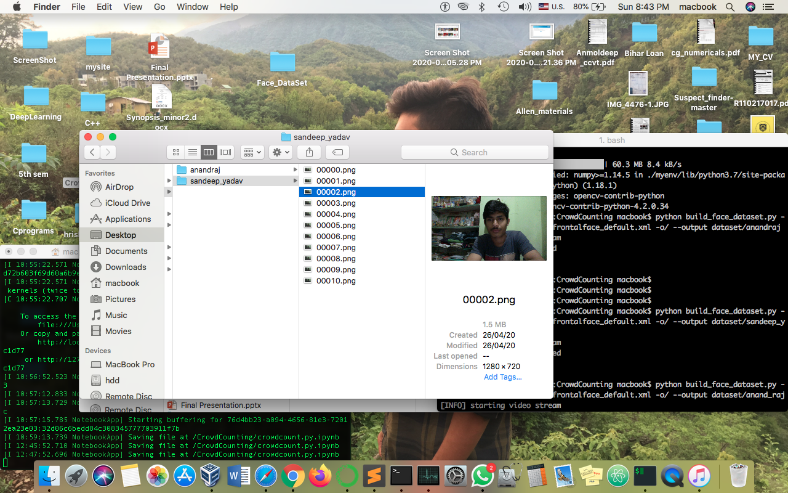Open Final Presentation.pptx on desktop
The image size is (788, 493).
[159, 58]
